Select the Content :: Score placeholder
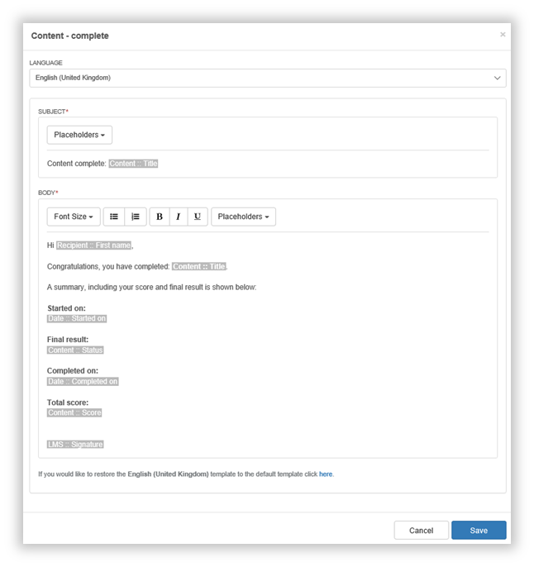534x567 pixels. (x=74, y=413)
